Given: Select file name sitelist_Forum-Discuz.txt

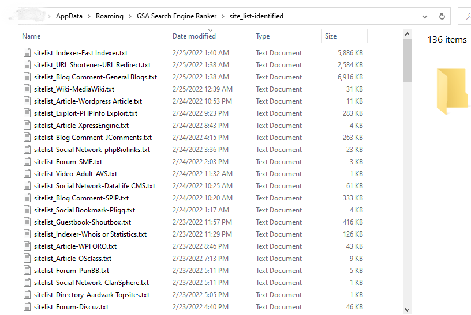Looking at the screenshot, I should tap(71, 306).
